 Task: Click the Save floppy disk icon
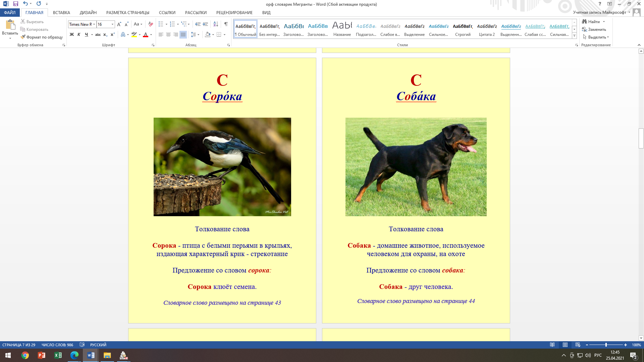[x=15, y=4]
